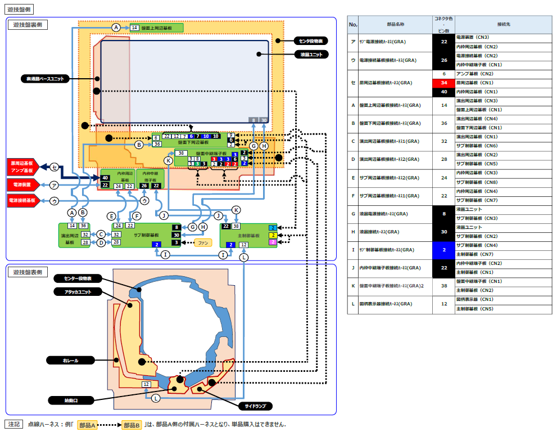Click the アタッカユニット callout label
The width and height of the screenshot is (557, 432).
pos(78,292)
